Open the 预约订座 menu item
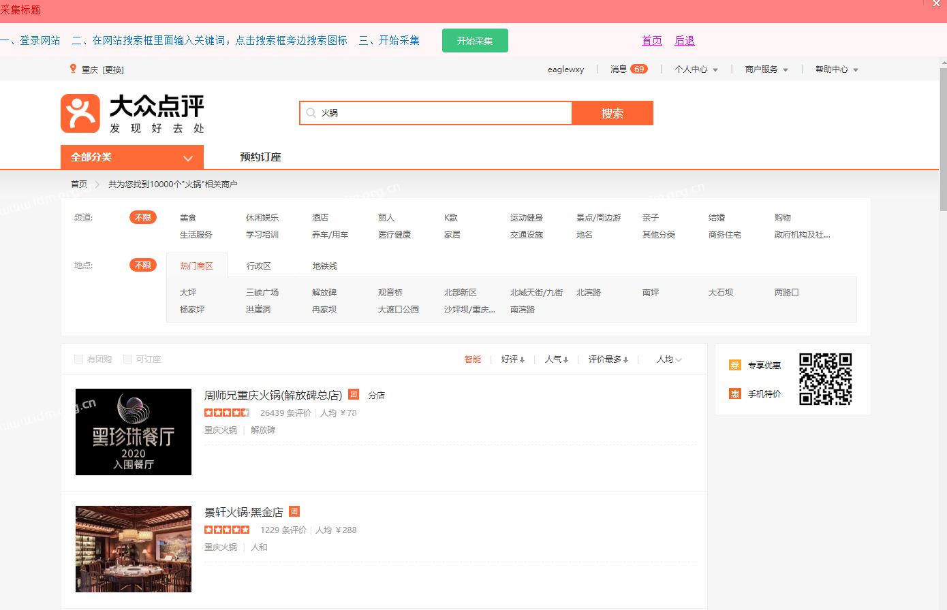 click(x=260, y=157)
